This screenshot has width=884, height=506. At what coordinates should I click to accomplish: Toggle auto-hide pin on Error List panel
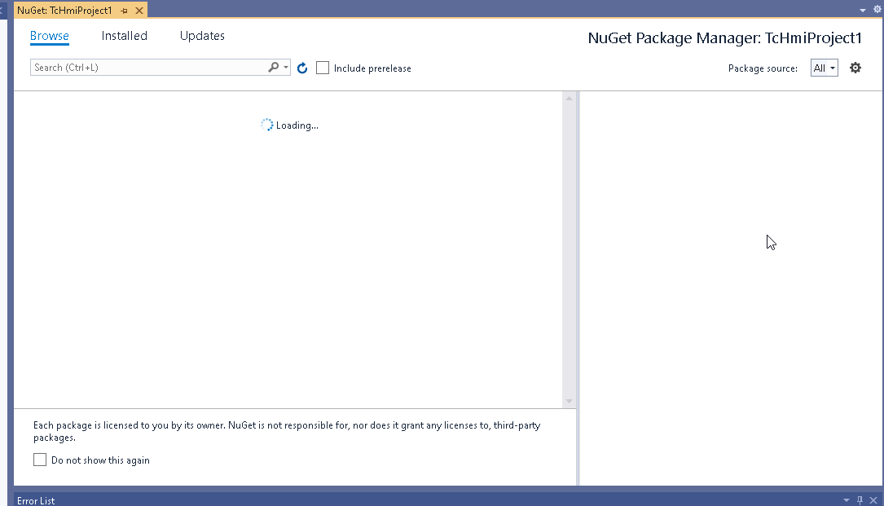[860, 500]
